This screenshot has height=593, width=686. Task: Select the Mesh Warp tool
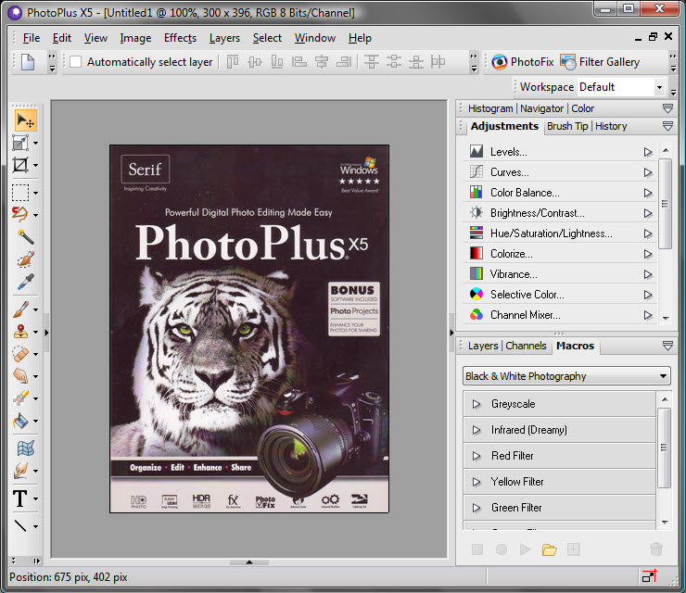(x=25, y=448)
